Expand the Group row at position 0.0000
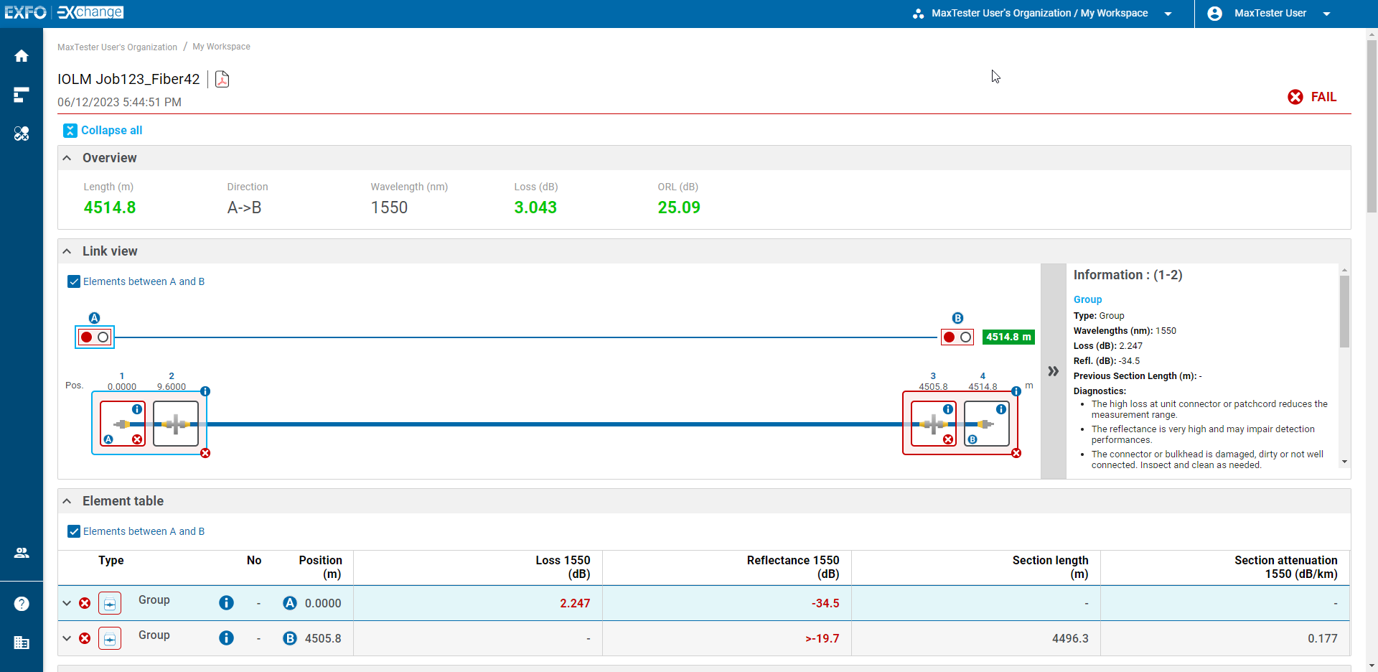 (66, 603)
